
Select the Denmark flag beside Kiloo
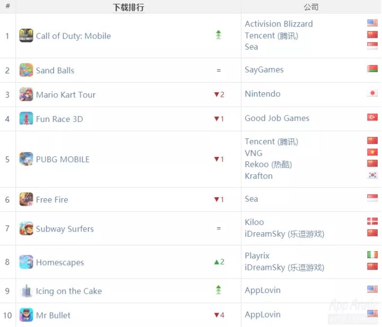[x=372, y=221]
